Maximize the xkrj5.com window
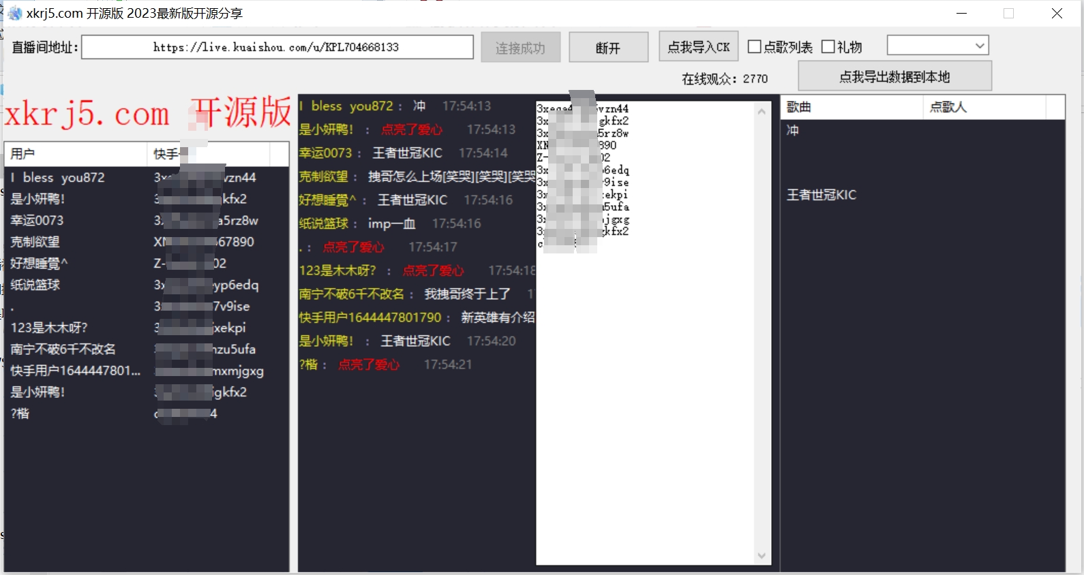The image size is (1084, 575). pyautogui.click(x=1009, y=13)
